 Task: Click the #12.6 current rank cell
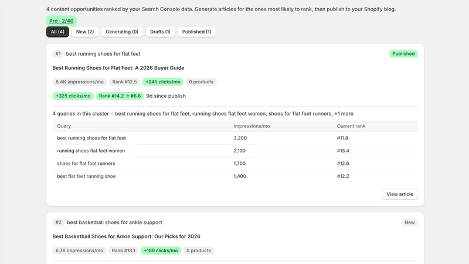(x=343, y=164)
